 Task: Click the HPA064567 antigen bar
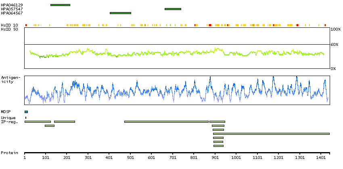click(120, 13)
